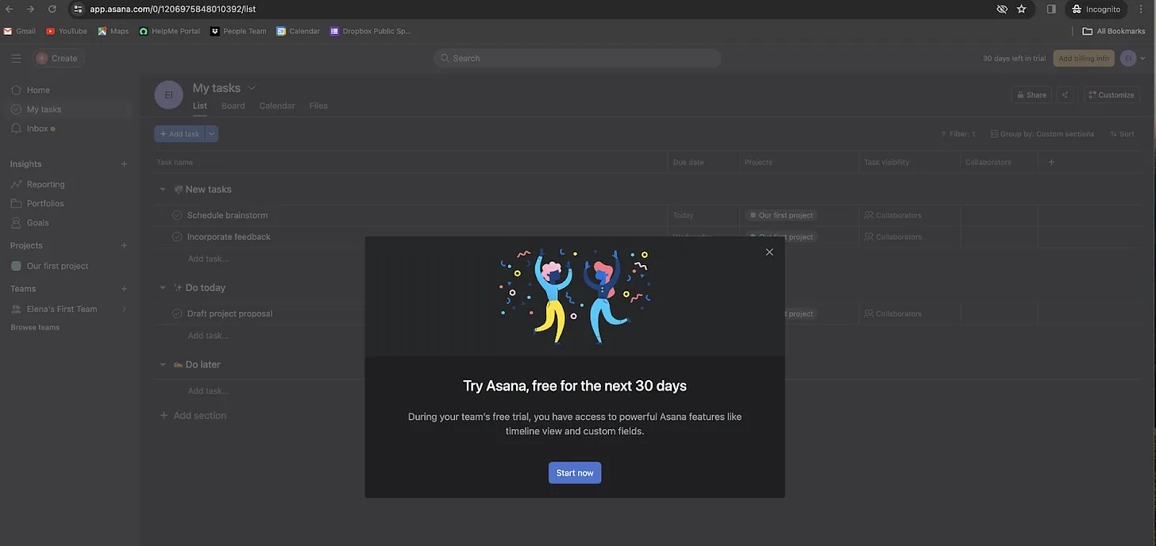Toggle the sidebar hamburger menu
The width and height of the screenshot is (1156, 546).
point(16,58)
